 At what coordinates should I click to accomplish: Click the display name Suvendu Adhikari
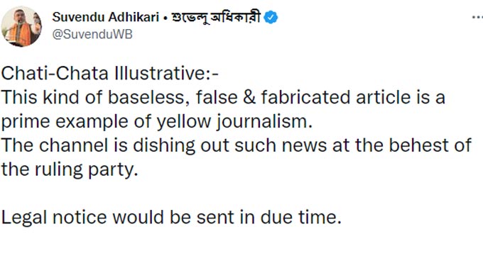click(105, 17)
